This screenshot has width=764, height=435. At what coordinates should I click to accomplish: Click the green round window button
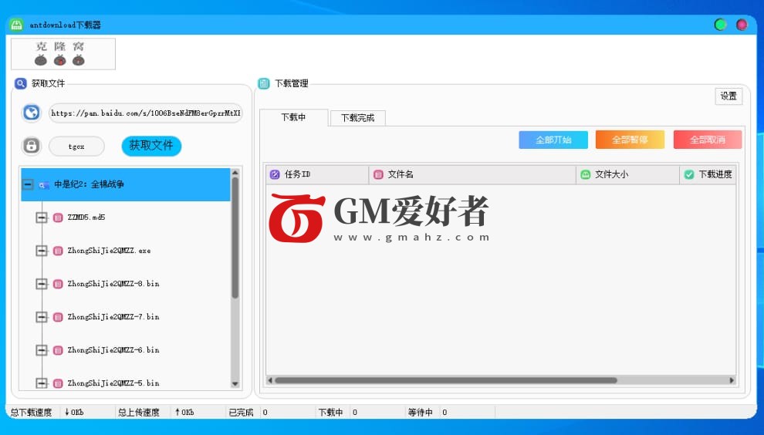point(720,25)
